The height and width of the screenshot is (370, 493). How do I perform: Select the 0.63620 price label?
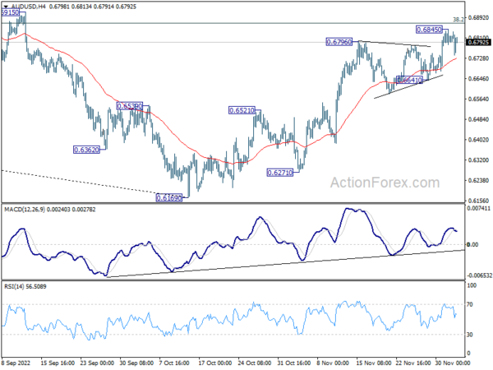[86, 150]
